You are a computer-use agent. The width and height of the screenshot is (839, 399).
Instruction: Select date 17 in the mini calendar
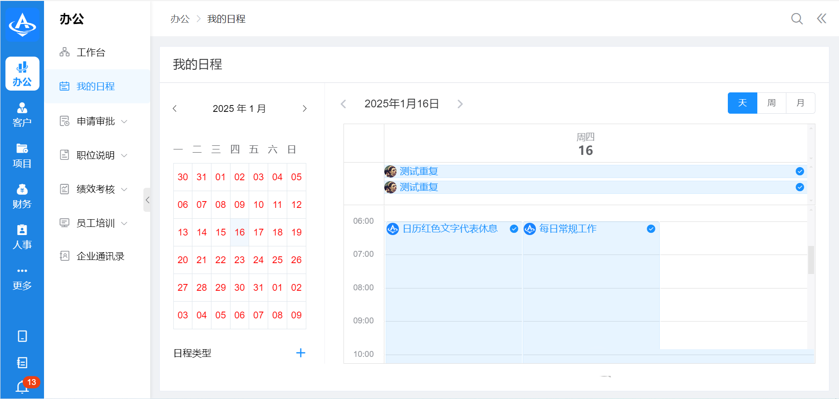[x=259, y=232]
